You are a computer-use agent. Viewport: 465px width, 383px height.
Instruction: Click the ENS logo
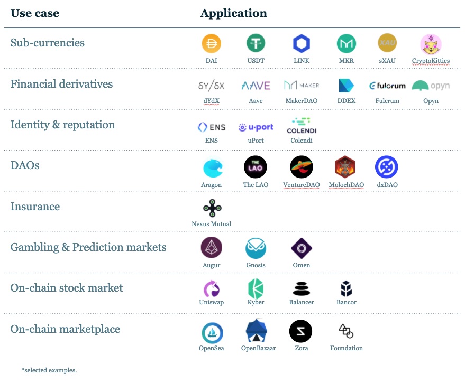point(212,127)
